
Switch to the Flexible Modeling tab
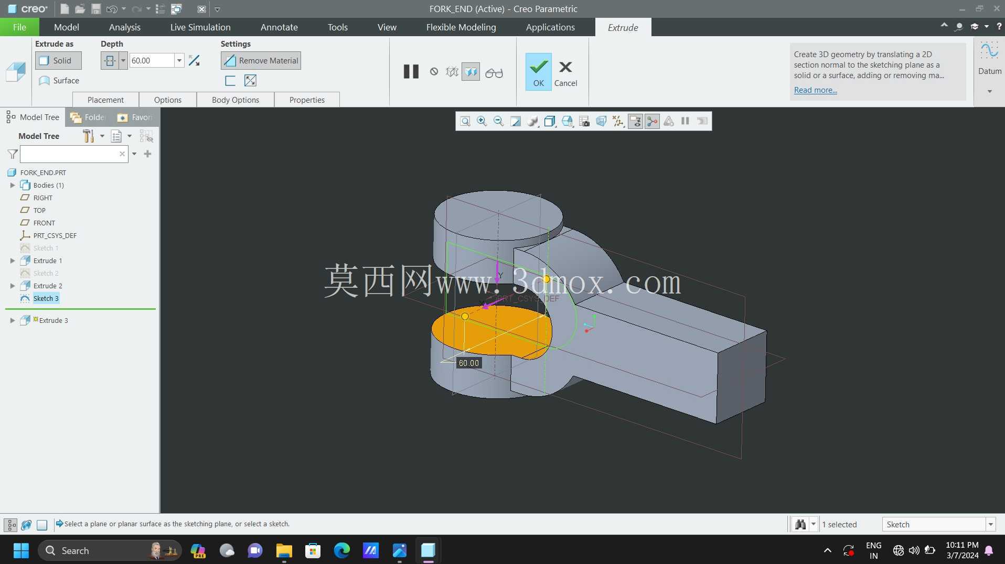pos(461,27)
